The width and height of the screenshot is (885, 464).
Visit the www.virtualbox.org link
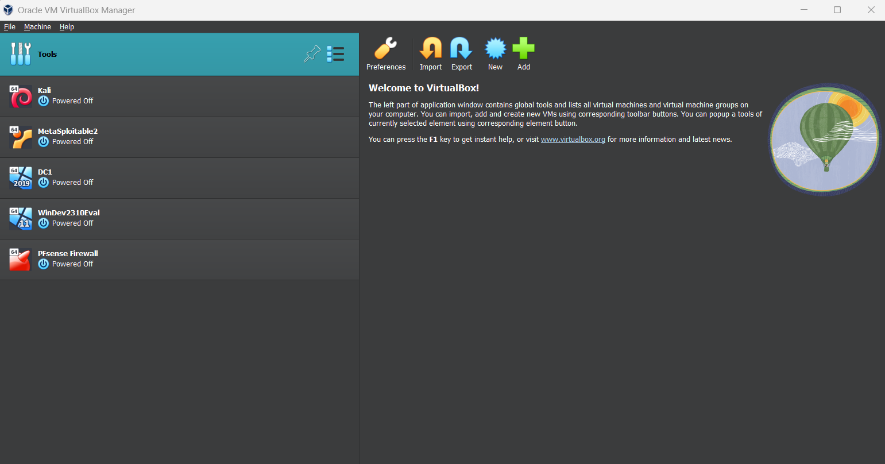[x=573, y=139]
